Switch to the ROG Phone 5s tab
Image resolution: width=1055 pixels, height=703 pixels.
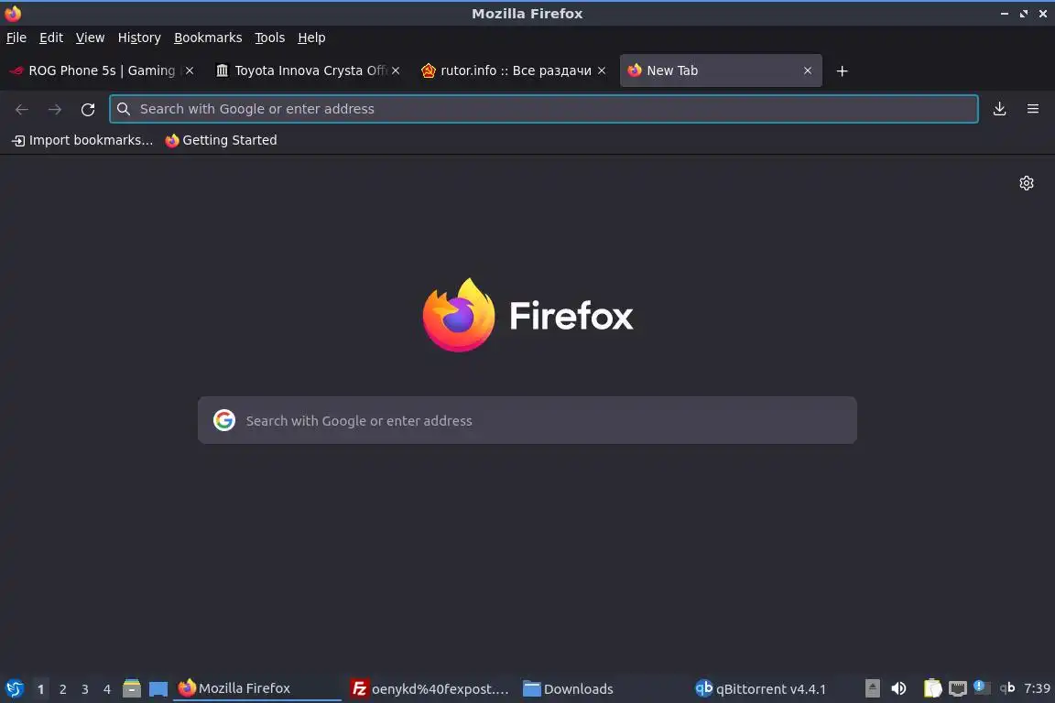[x=102, y=70]
